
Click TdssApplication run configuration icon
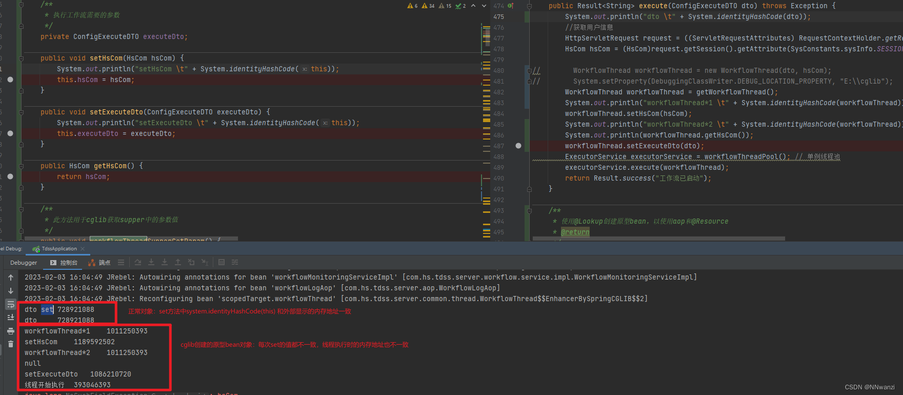36,249
